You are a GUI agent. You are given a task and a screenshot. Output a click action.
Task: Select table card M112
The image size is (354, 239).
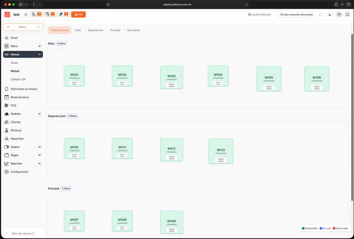point(172,149)
